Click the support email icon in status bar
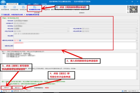 click(x=123, y=91)
